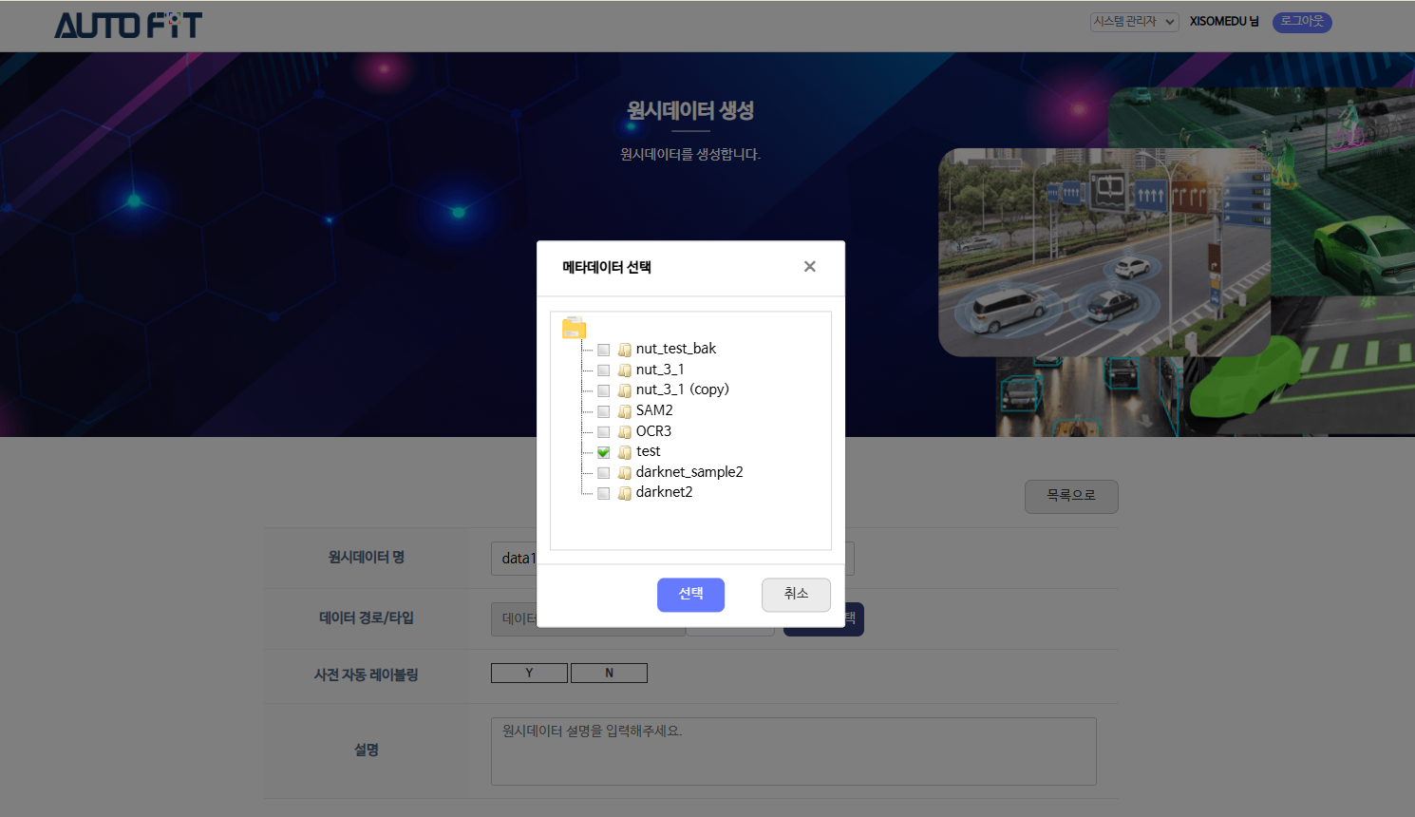This screenshot has height=817, width=1415.
Task: Click the root folder icon in tree
Action: point(574,328)
